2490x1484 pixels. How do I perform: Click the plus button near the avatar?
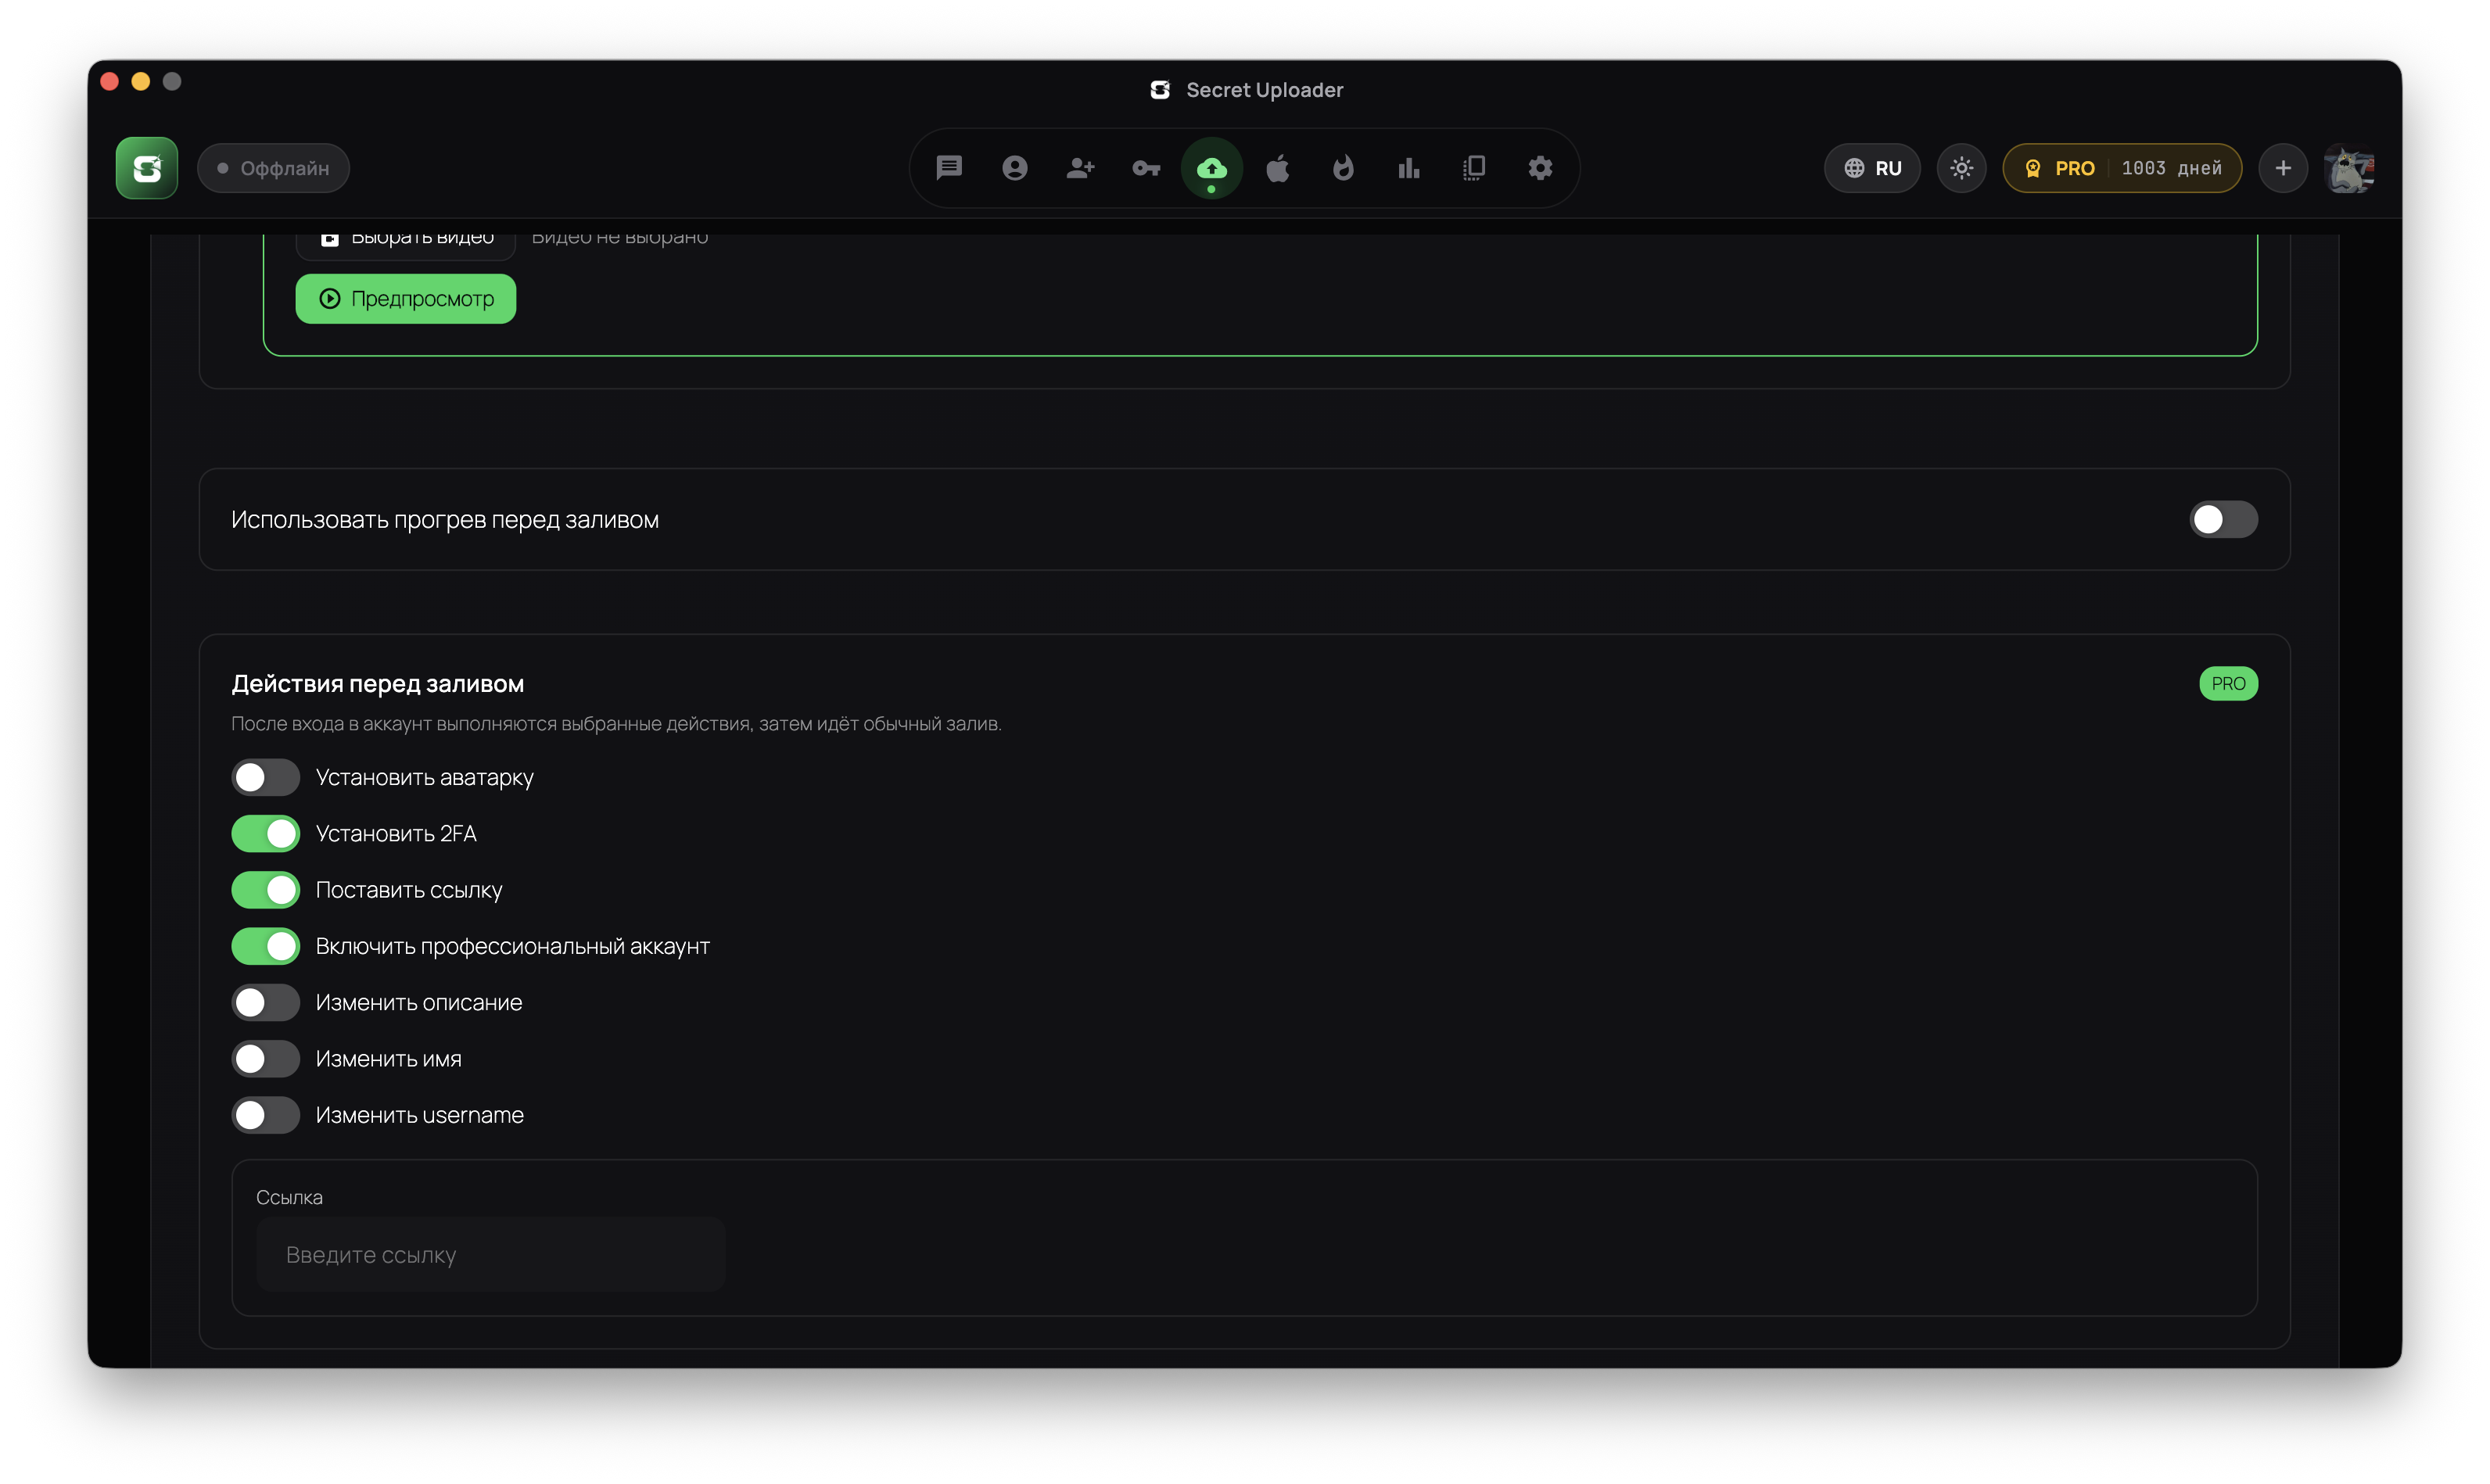coord(2283,168)
